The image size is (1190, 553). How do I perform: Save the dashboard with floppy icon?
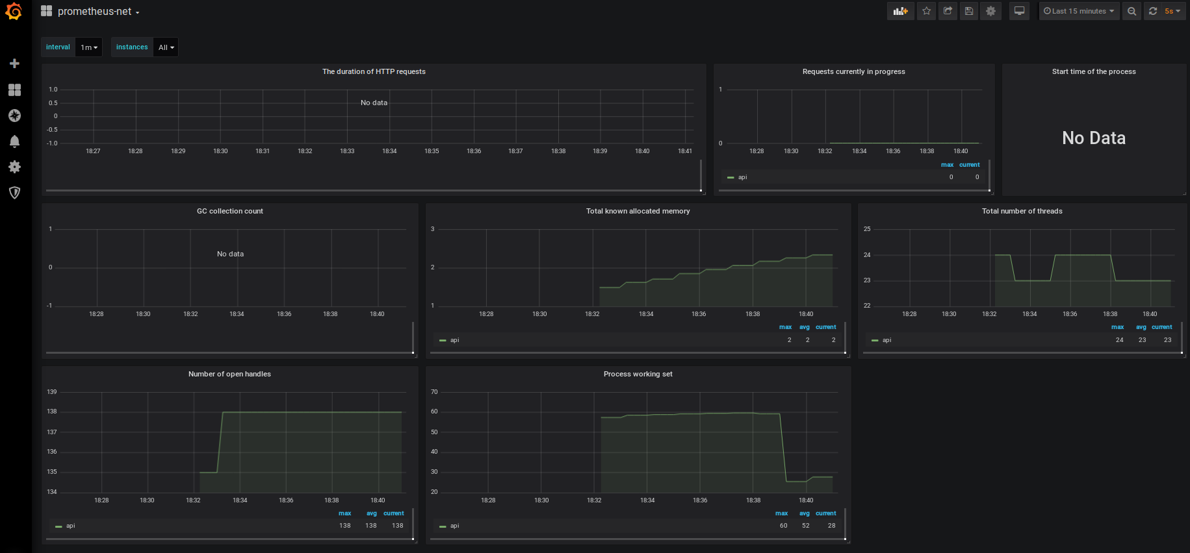coord(969,11)
